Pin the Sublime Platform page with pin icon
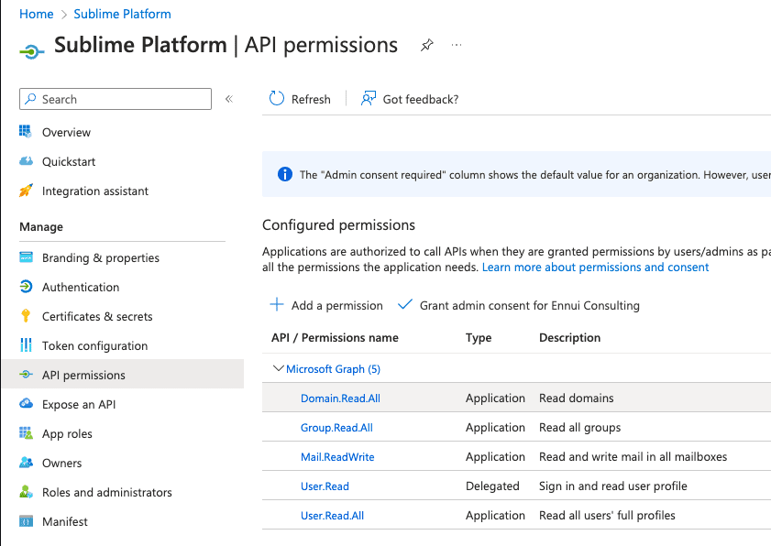The image size is (771, 546). pos(427,45)
